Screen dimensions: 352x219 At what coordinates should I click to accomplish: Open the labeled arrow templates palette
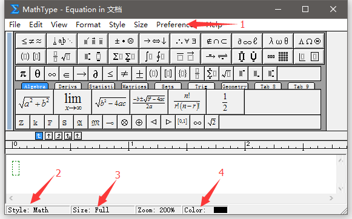click(216, 56)
